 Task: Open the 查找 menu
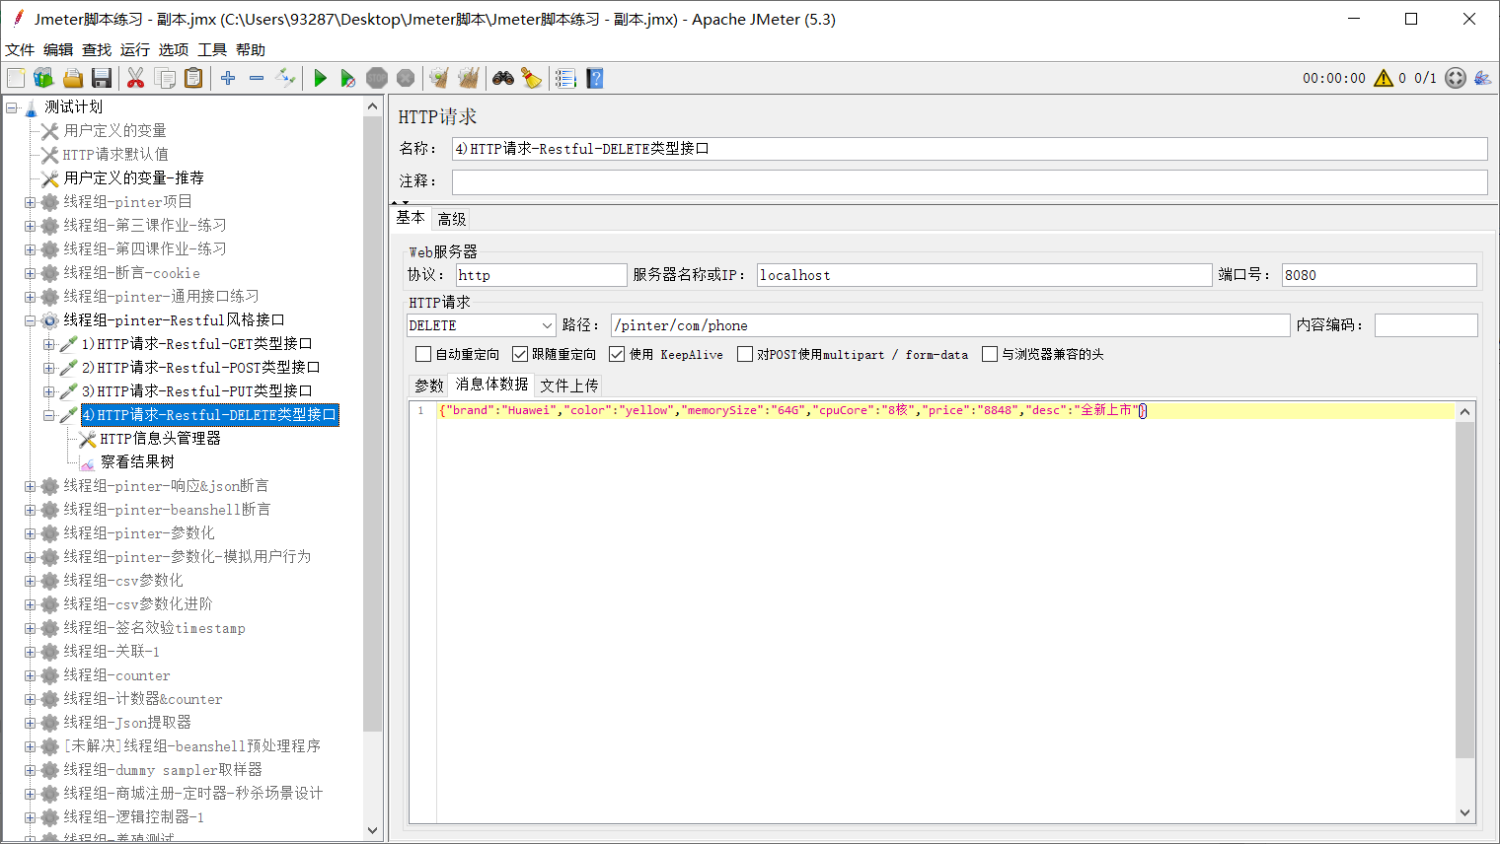click(x=97, y=49)
